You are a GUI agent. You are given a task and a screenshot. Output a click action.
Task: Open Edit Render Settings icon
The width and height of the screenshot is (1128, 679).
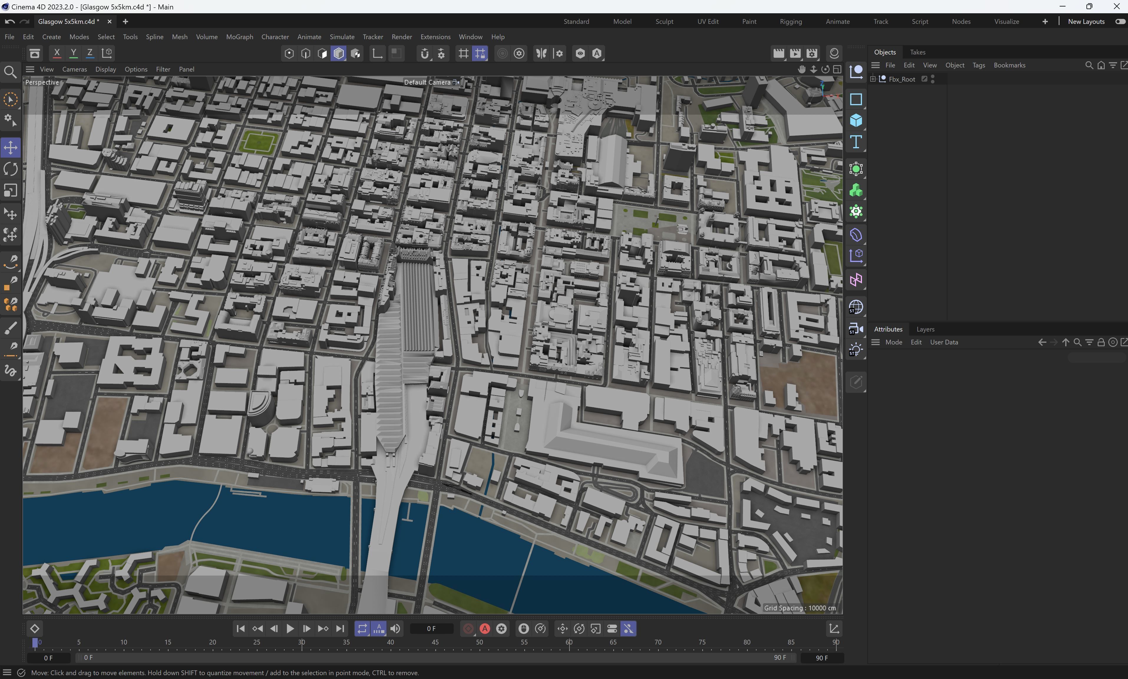click(x=812, y=54)
